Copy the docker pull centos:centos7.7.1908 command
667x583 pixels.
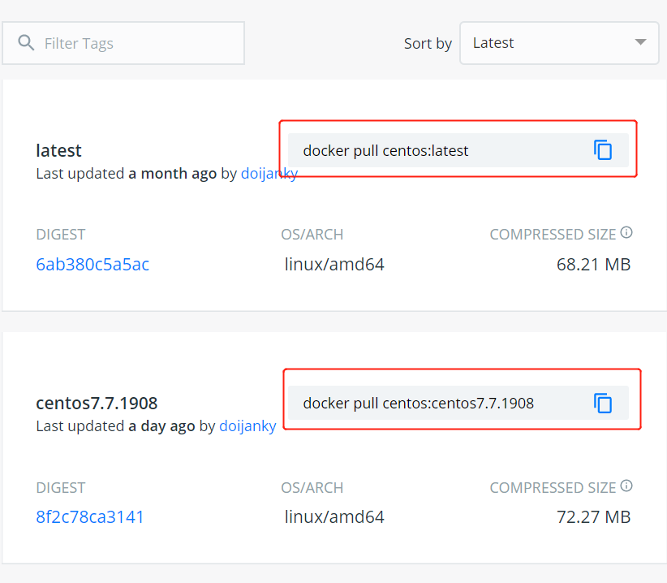coord(603,403)
